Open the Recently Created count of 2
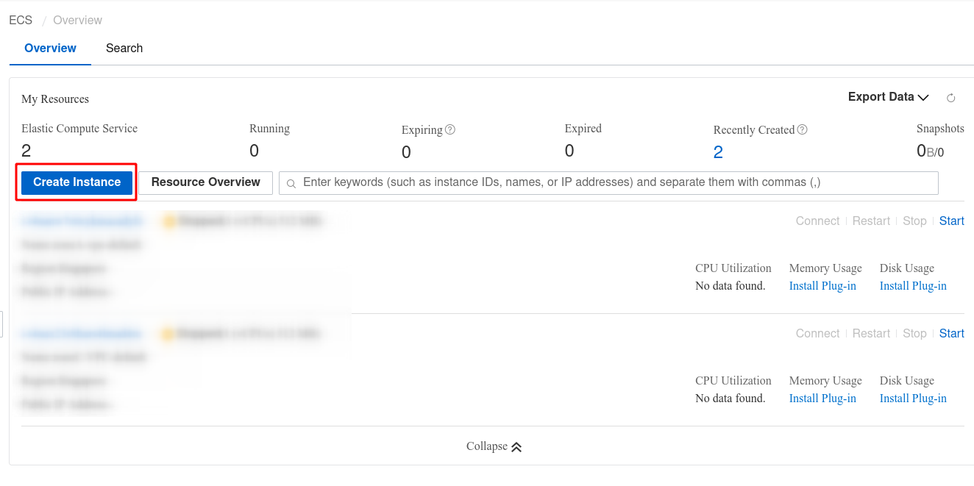Screen dimensions: 974x486 718,152
